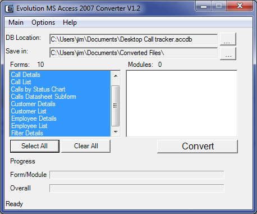Close the converter window
The width and height of the screenshot is (257, 214).
[240, 6]
